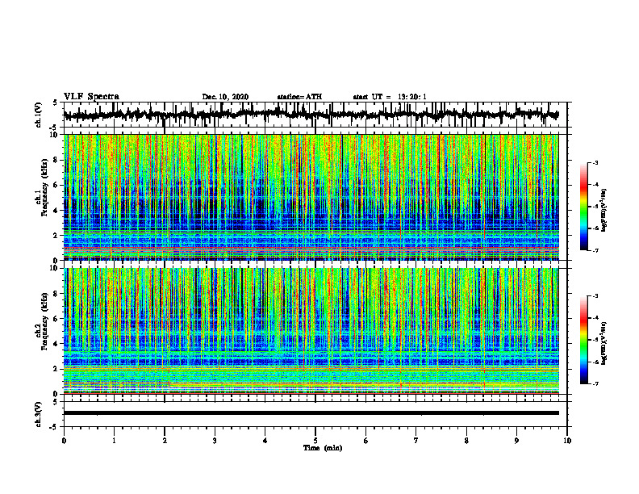The height and width of the screenshot is (494, 639).
Task: Click the time axis tick label "1"
Action: (114, 441)
